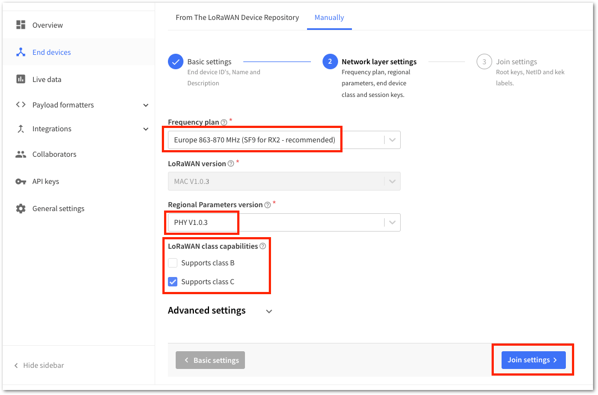Go back with Basic settings button
The width and height of the screenshot is (598, 395).
[x=210, y=360]
